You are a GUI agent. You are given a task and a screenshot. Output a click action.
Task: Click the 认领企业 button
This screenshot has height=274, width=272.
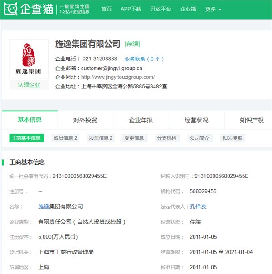click(29, 85)
